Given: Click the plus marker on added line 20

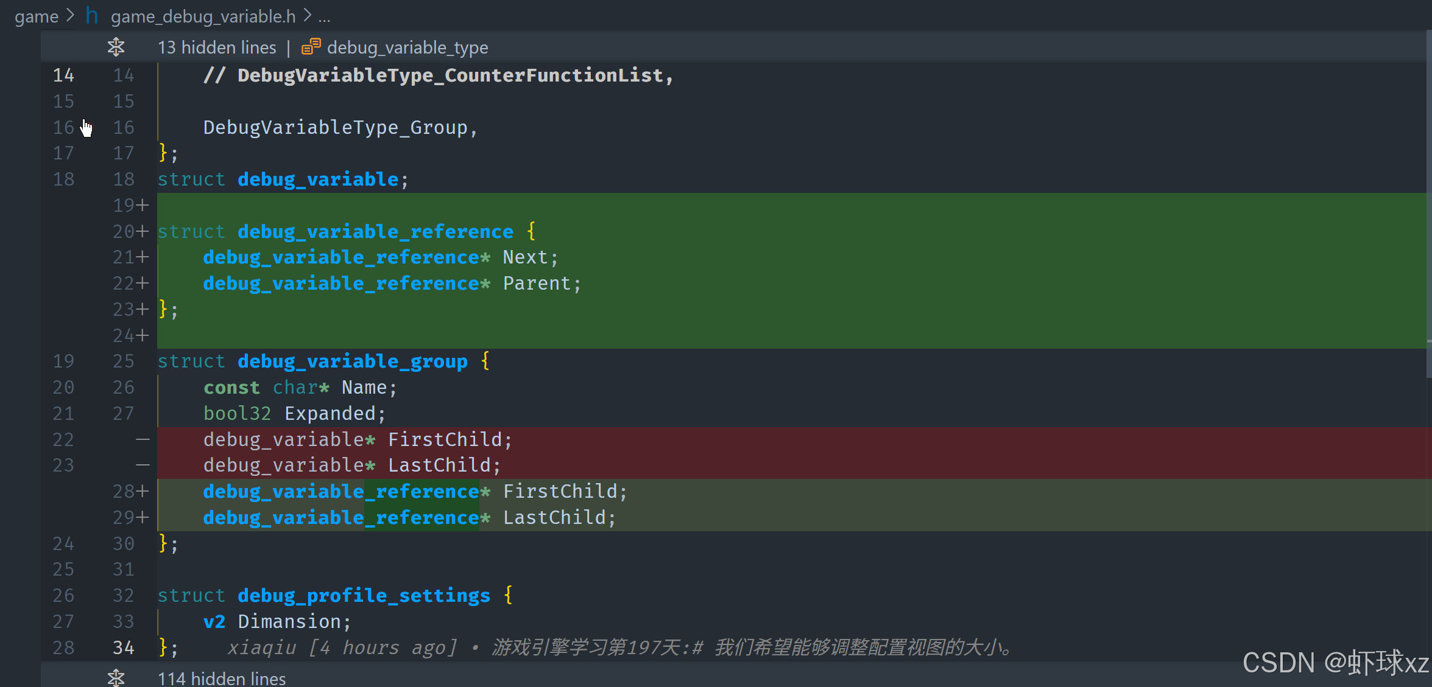Looking at the screenshot, I should click(143, 231).
